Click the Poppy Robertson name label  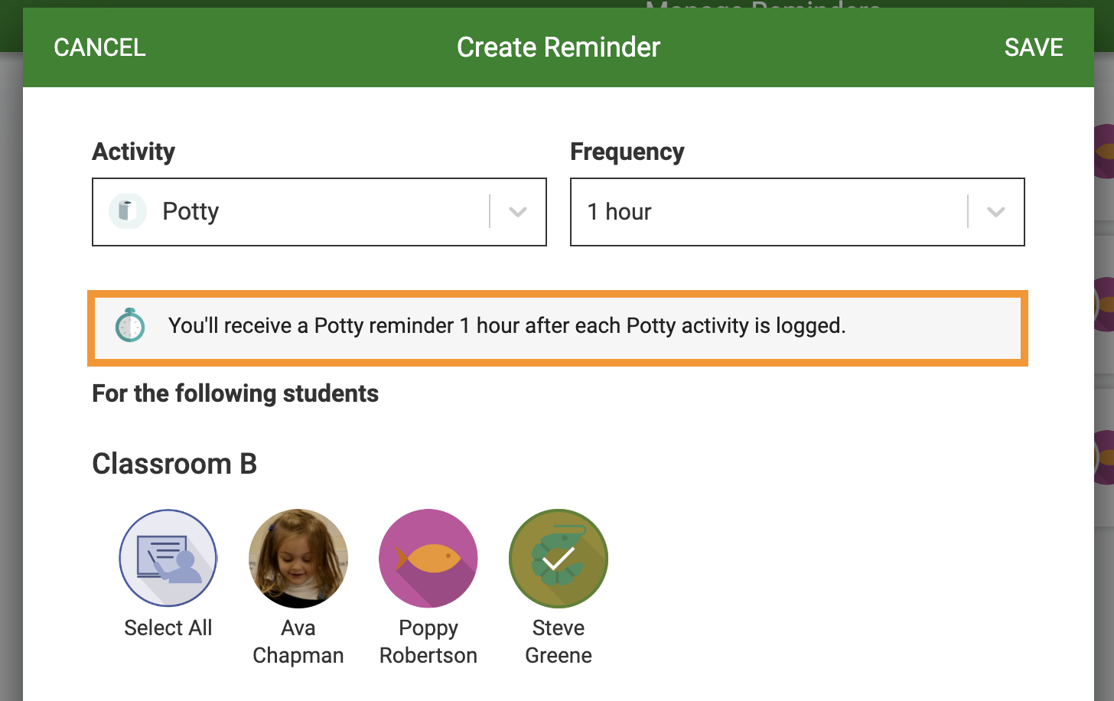point(428,641)
